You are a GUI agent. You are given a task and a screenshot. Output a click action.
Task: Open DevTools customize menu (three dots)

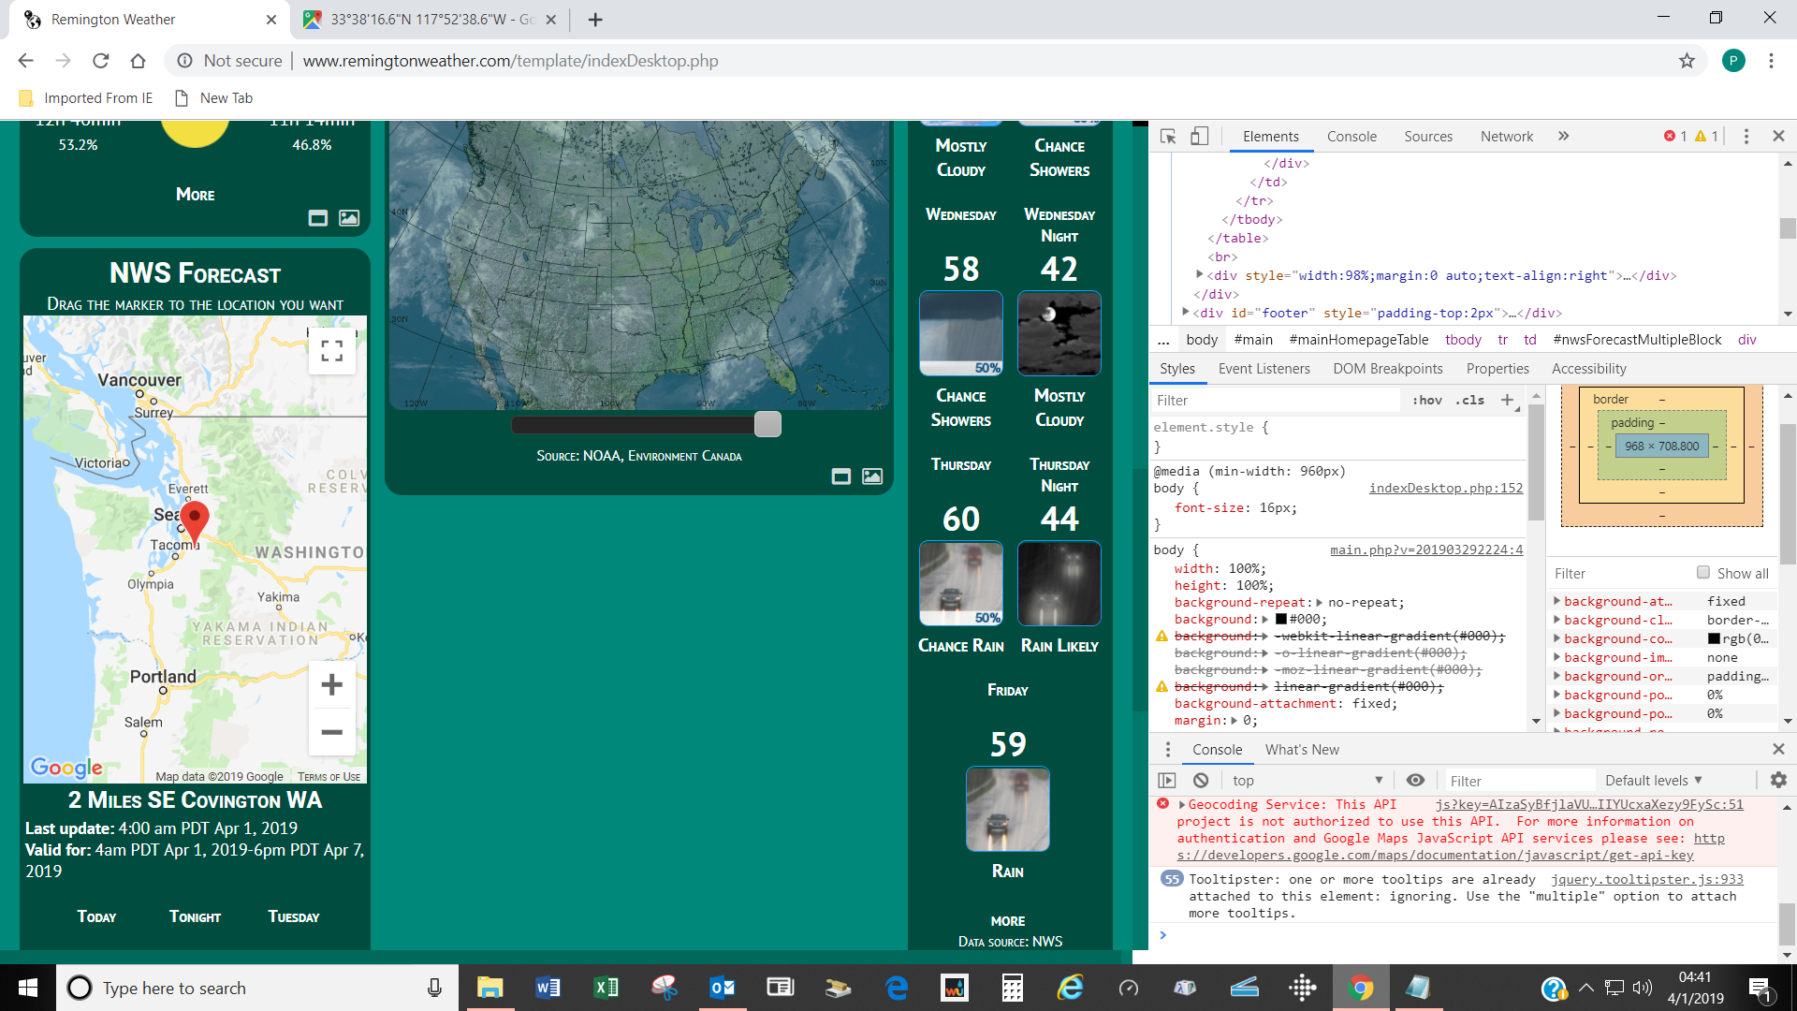pyautogui.click(x=1746, y=137)
